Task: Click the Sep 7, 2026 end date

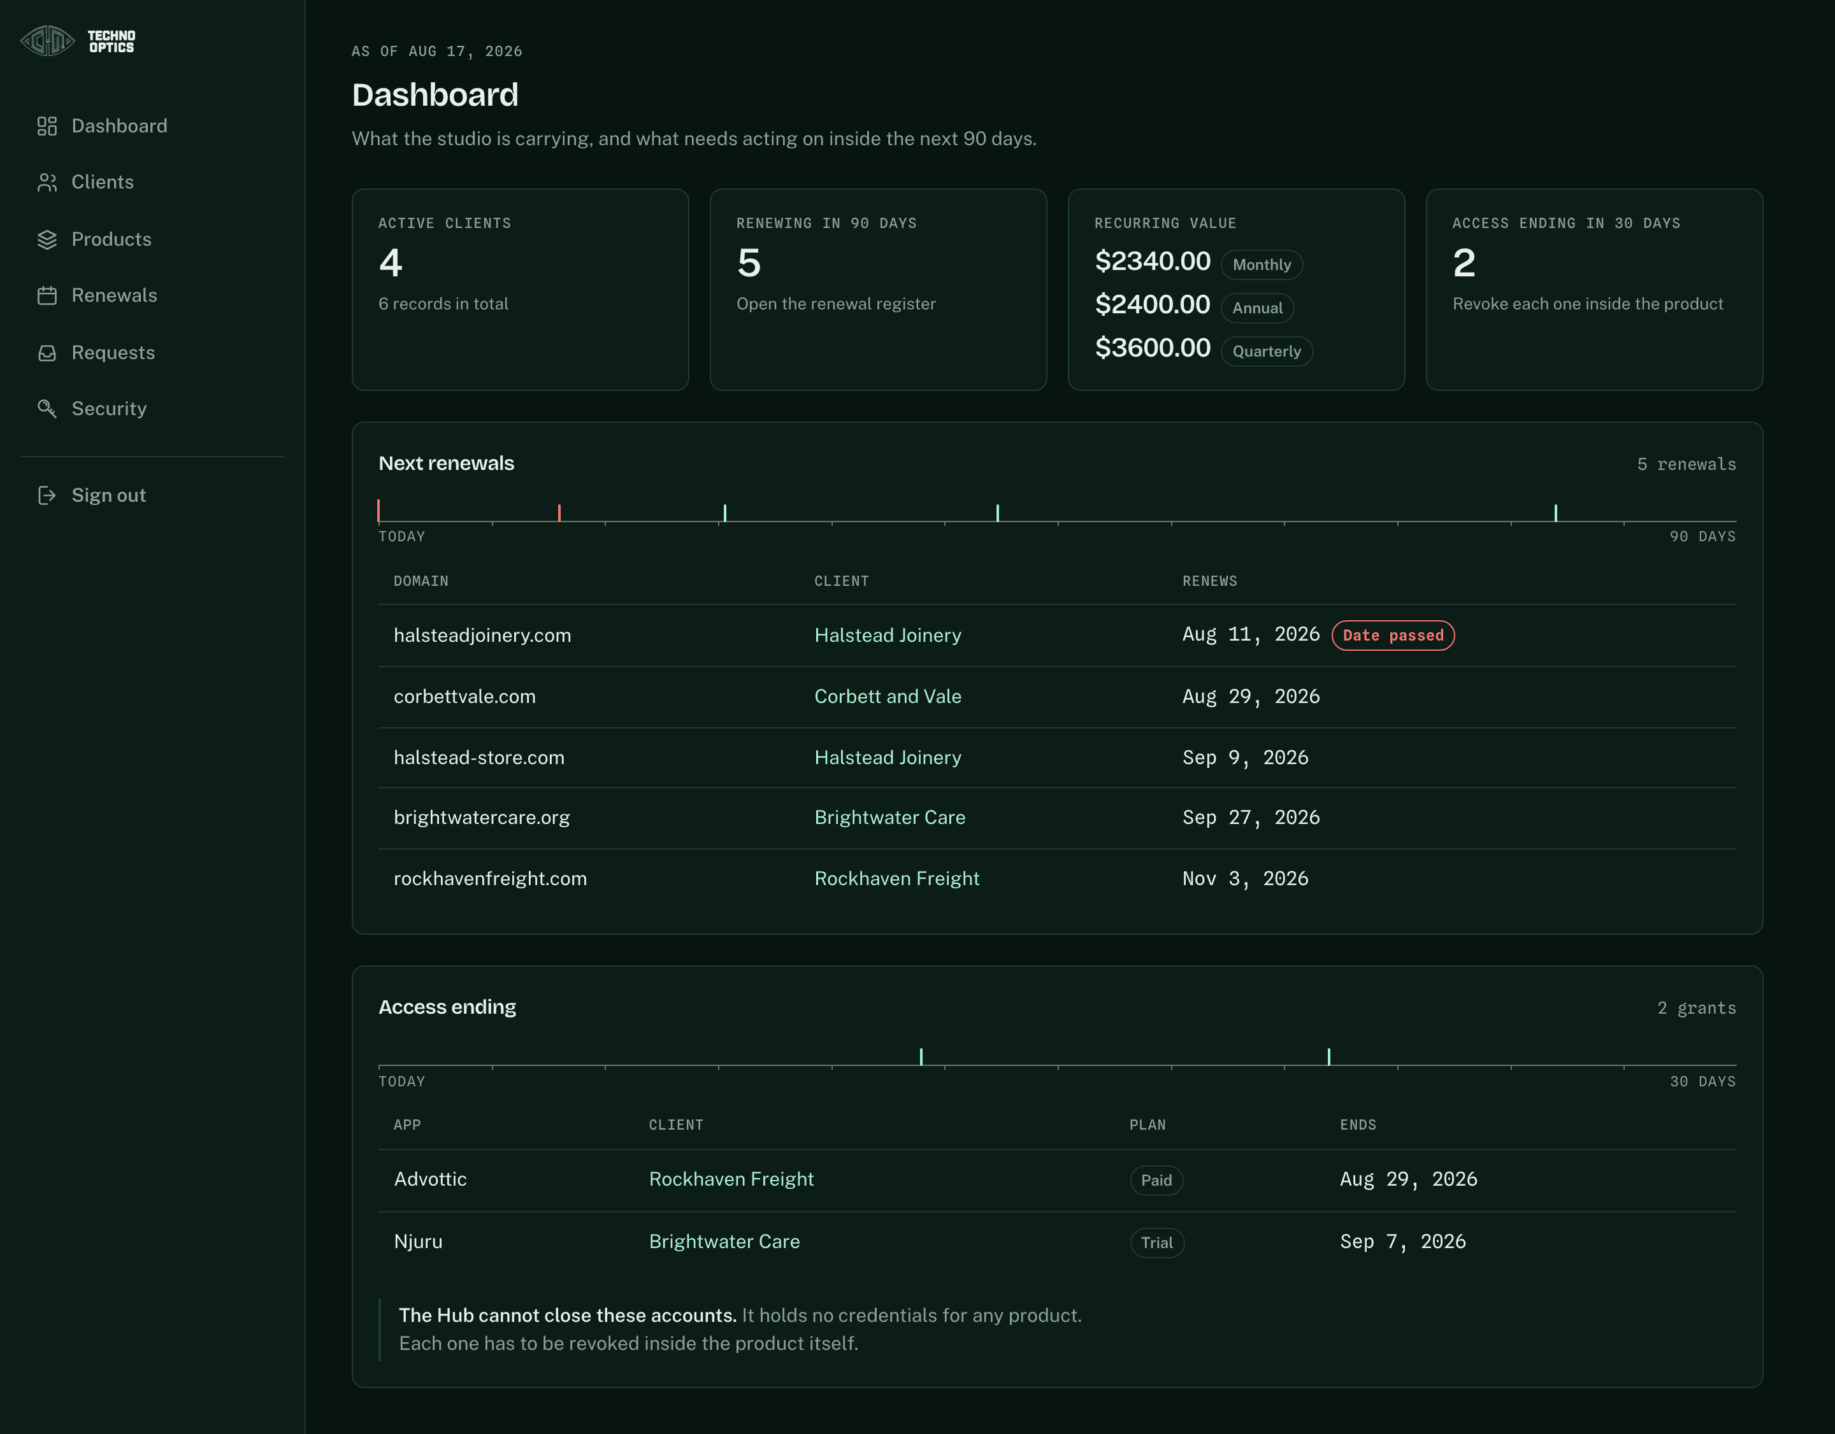Action: [x=1402, y=1242]
